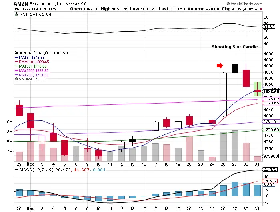Image resolution: width=280 pixels, height=212 pixels.
Task: Click the 'Dec' label on price chart date axis
Action: point(30,164)
